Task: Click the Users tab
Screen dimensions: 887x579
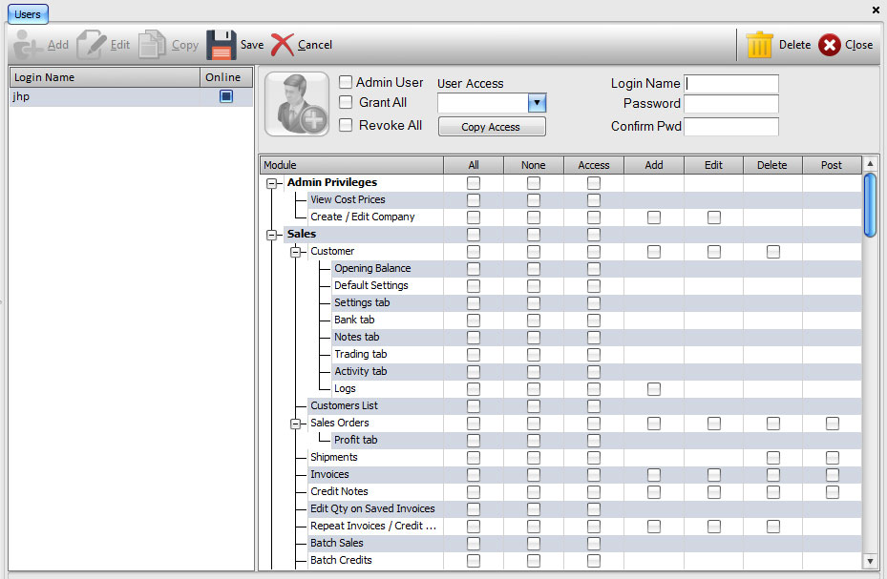Action: tap(28, 14)
